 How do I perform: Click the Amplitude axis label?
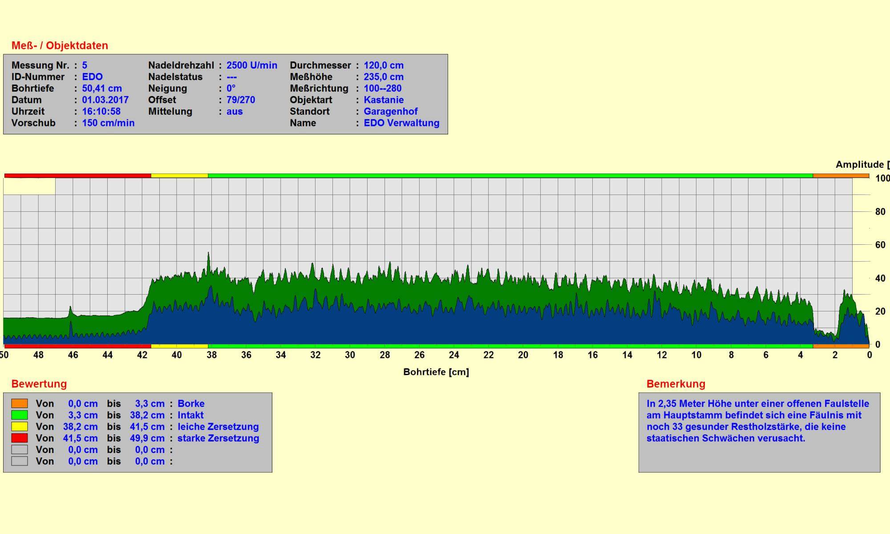click(x=862, y=165)
